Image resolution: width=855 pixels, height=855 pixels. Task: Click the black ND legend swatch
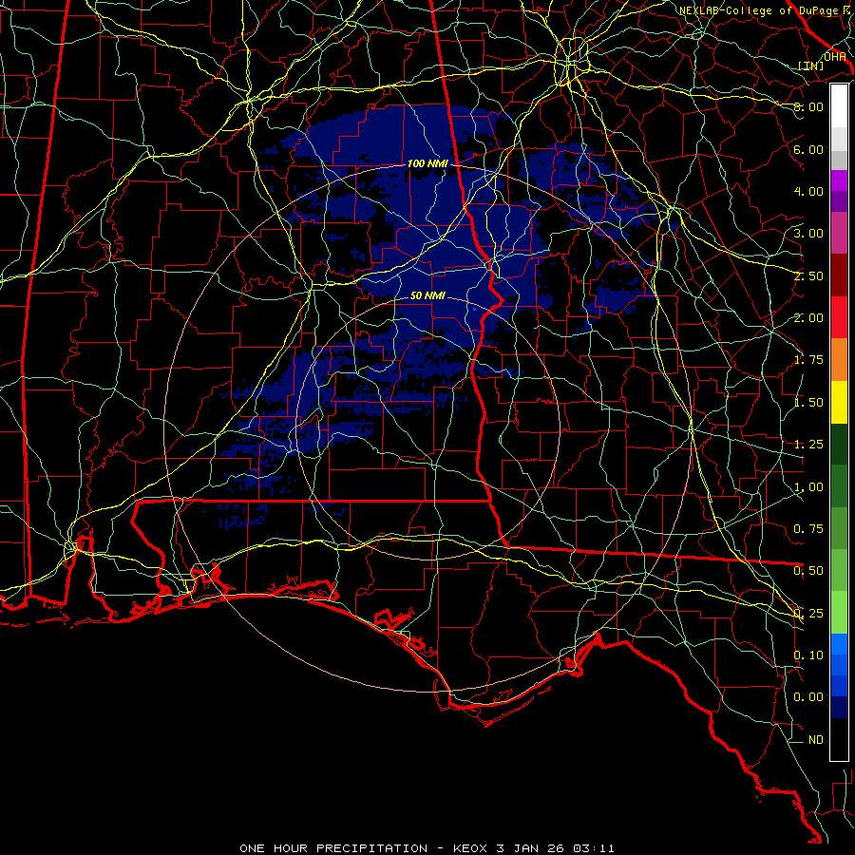point(839,739)
